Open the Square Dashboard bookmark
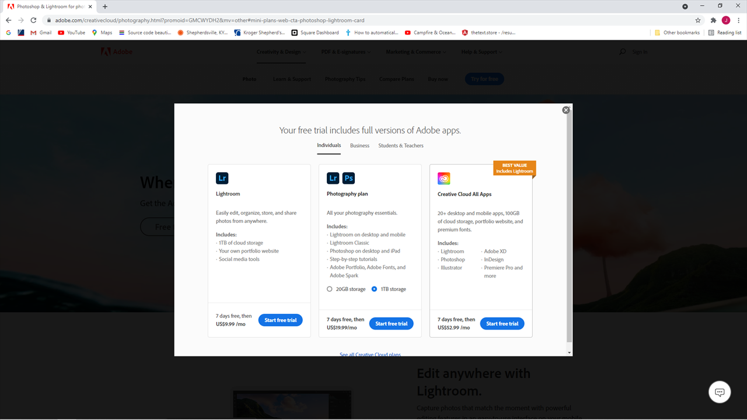 pyautogui.click(x=315, y=33)
